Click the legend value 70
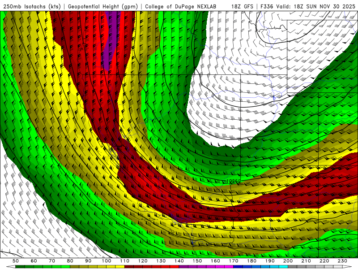This screenshot has width=358, height=269. point(52,261)
